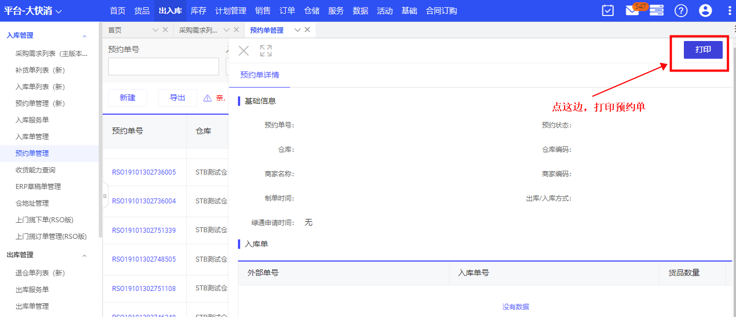Open 计划管理 in the top navigation
The width and height of the screenshot is (736, 317).
231,11
